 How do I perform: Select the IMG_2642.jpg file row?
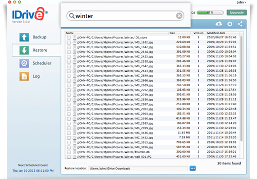point(152,66)
